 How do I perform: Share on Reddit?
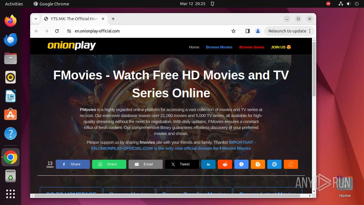point(225,164)
